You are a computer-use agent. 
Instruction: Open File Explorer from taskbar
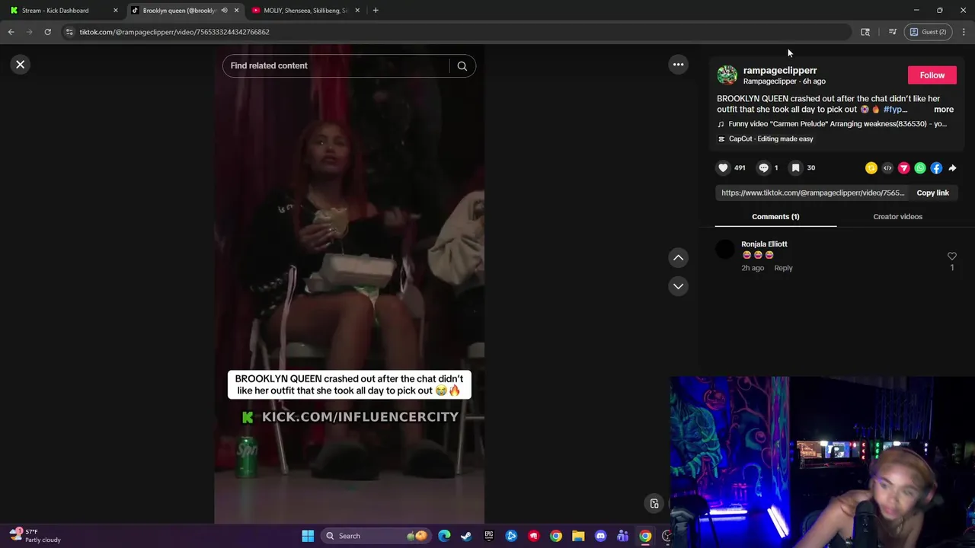pyautogui.click(x=578, y=536)
